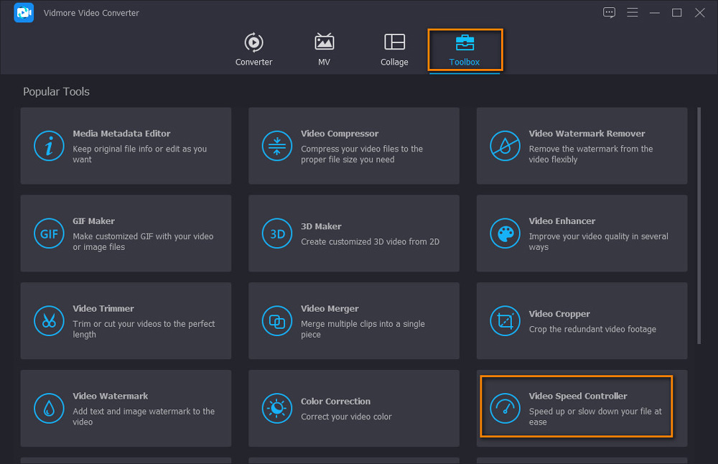
Task: Click 'Trim or cut your videos' description
Action: pyautogui.click(x=144, y=329)
